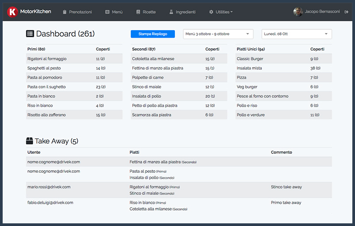This screenshot has height=226, width=355.
Task: Go to the Prenotazioni page
Action: pos(80,12)
